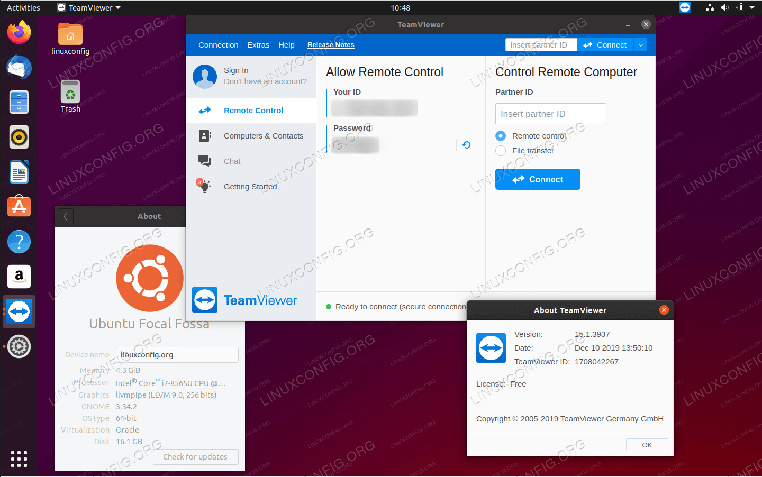Open the Extras menu
This screenshot has height=477, width=762.
point(258,45)
